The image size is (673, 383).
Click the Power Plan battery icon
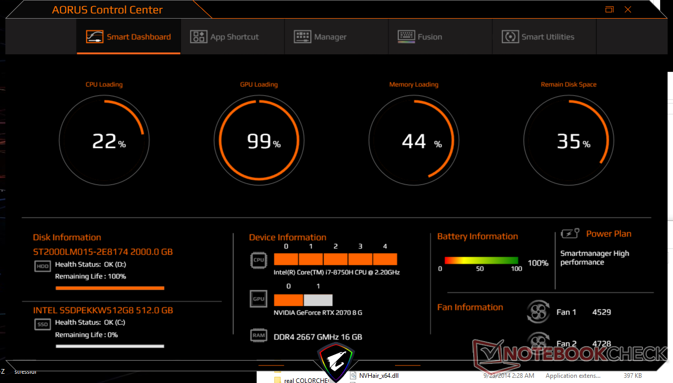[569, 234]
